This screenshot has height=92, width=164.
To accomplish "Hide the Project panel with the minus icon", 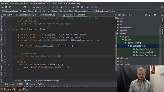I will (159, 15).
